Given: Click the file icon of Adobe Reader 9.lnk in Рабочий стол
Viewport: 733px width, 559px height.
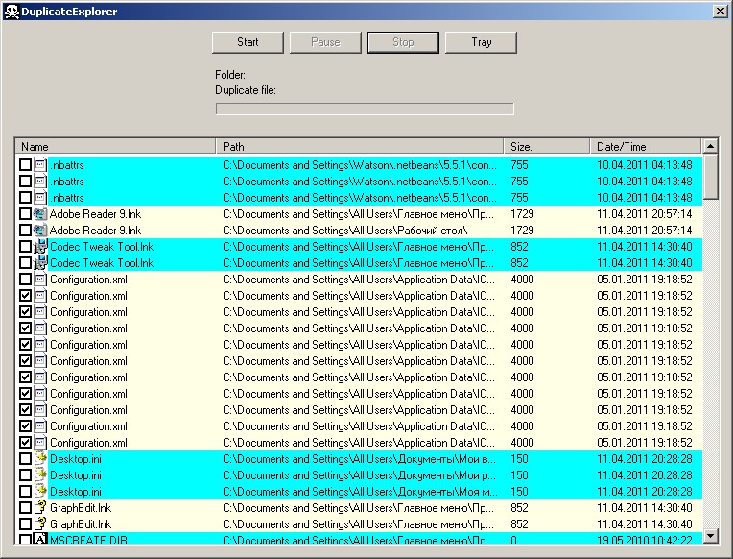Looking at the screenshot, I should pyautogui.click(x=40, y=231).
